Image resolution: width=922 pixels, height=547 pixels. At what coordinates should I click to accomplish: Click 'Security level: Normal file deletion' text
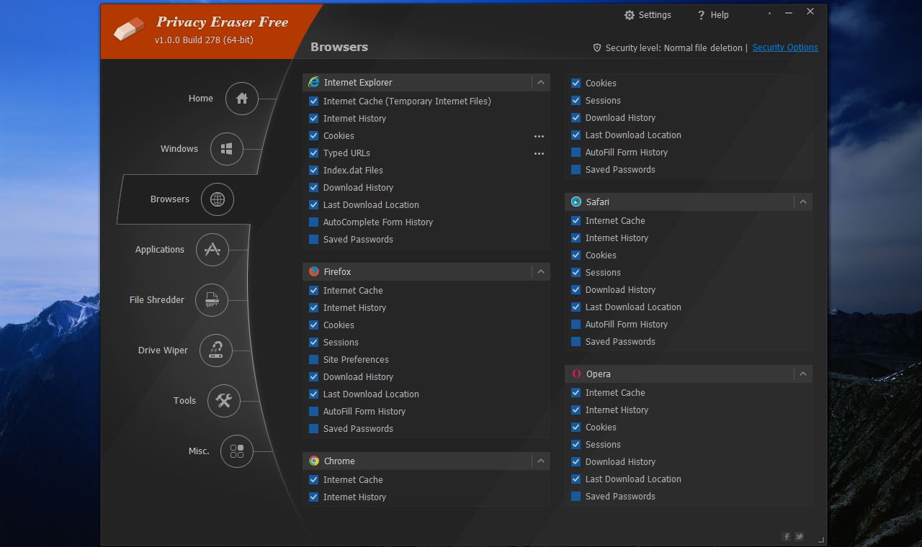pyautogui.click(x=673, y=48)
